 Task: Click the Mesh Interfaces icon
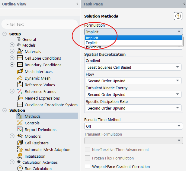(x=20, y=72)
